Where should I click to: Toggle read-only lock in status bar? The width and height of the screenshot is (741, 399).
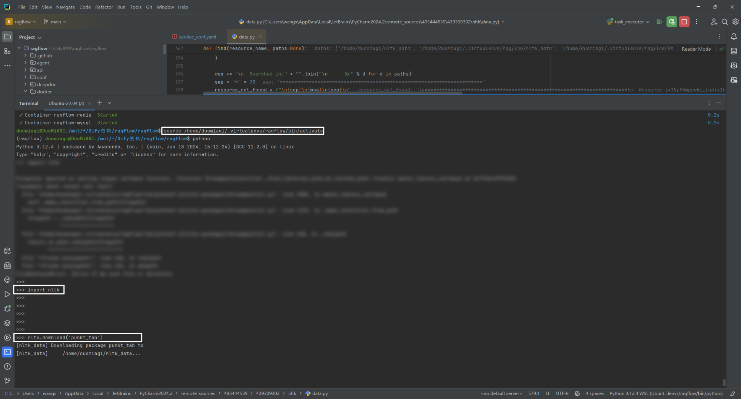(x=732, y=393)
